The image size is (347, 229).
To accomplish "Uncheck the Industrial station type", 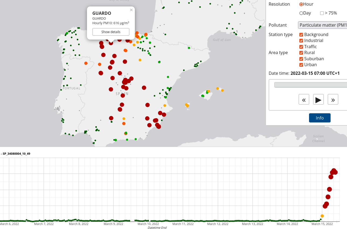I will pyautogui.click(x=301, y=41).
